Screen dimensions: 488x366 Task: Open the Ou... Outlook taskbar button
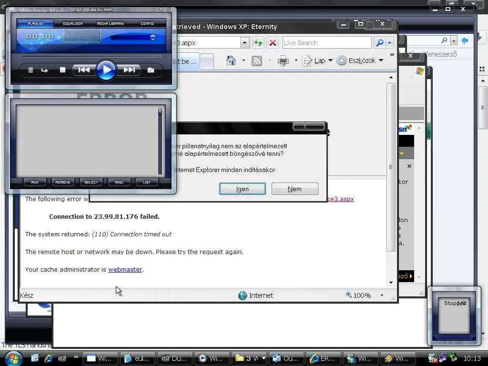point(286,358)
